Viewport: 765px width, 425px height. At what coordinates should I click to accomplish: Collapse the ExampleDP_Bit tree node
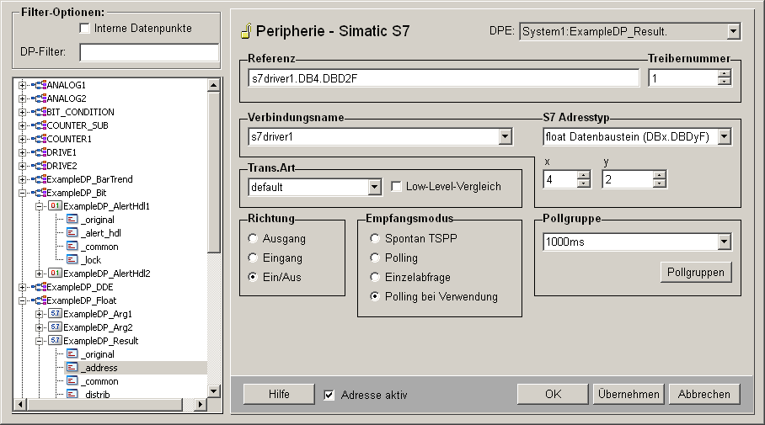click(x=22, y=193)
